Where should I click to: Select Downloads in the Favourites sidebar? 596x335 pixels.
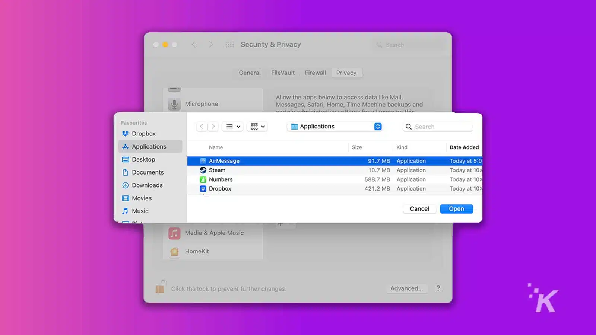pyautogui.click(x=147, y=185)
